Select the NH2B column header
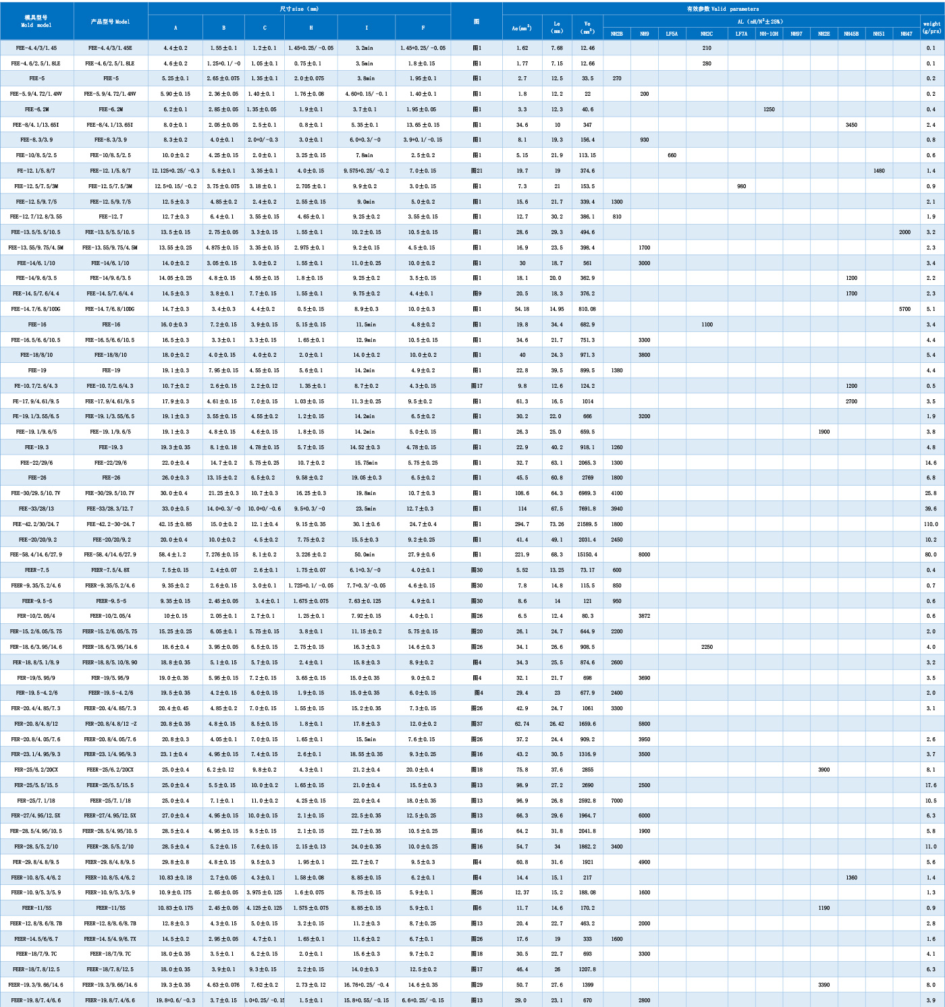 pos(617,34)
